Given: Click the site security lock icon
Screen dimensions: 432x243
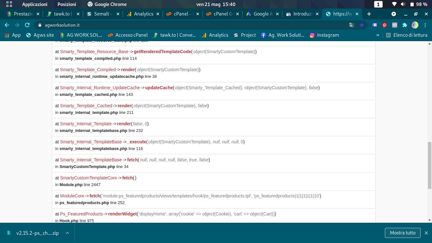Looking at the screenshot, I should point(40,25).
